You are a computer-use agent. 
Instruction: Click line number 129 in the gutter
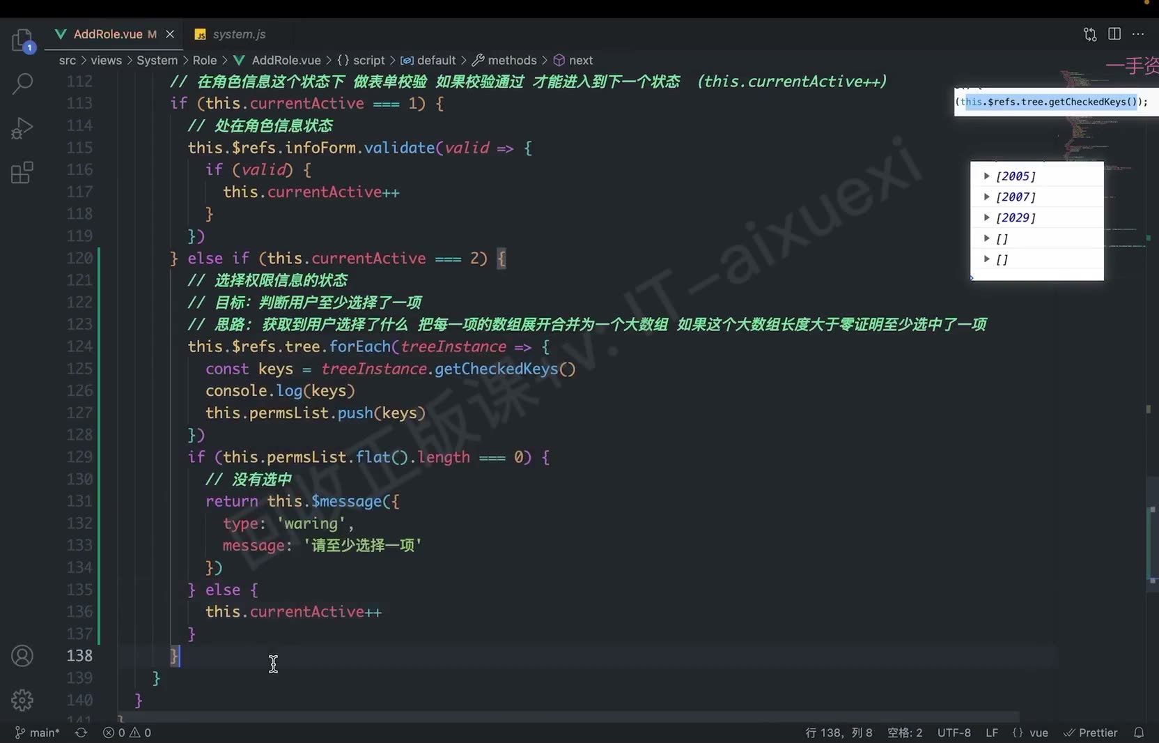pyautogui.click(x=79, y=457)
